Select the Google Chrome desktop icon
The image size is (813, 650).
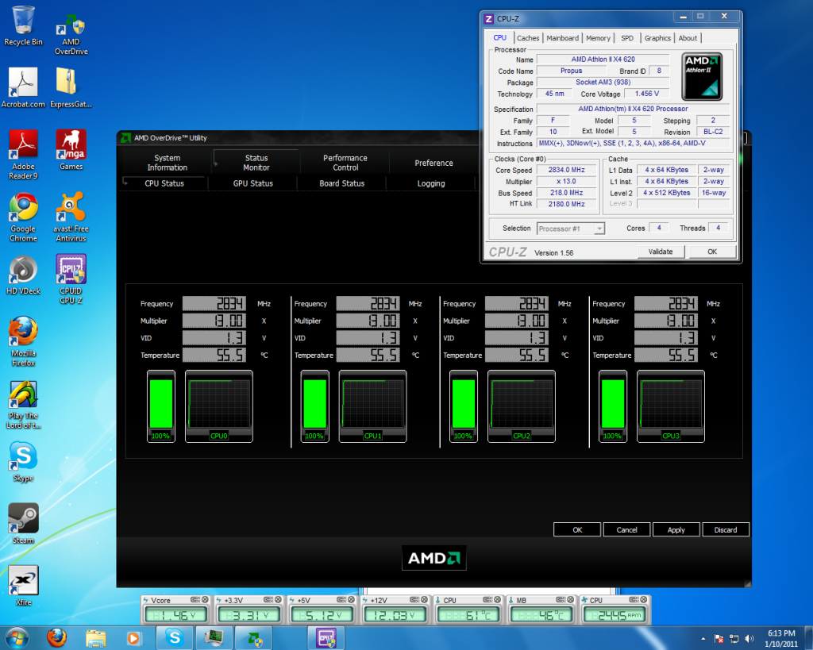[x=23, y=217]
